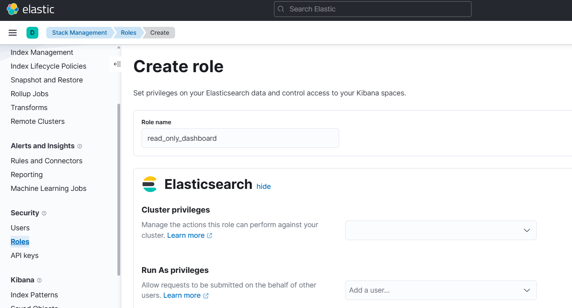Open Cluster privileges Learn more link
This screenshot has height=308, width=572.
[190, 235]
